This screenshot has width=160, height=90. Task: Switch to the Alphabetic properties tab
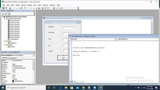[5, 58]
